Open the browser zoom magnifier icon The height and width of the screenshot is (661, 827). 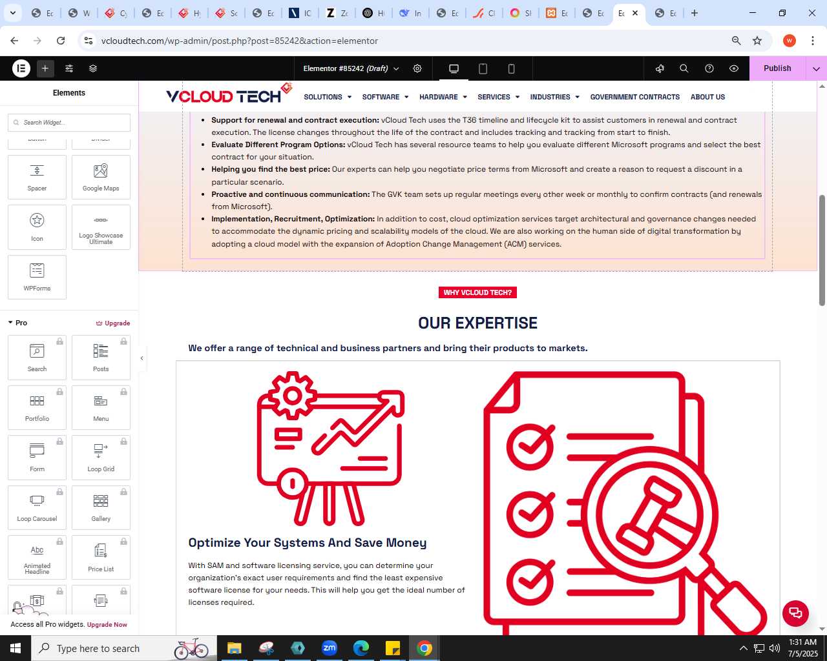pyautogui.click(x=736, y=41)
